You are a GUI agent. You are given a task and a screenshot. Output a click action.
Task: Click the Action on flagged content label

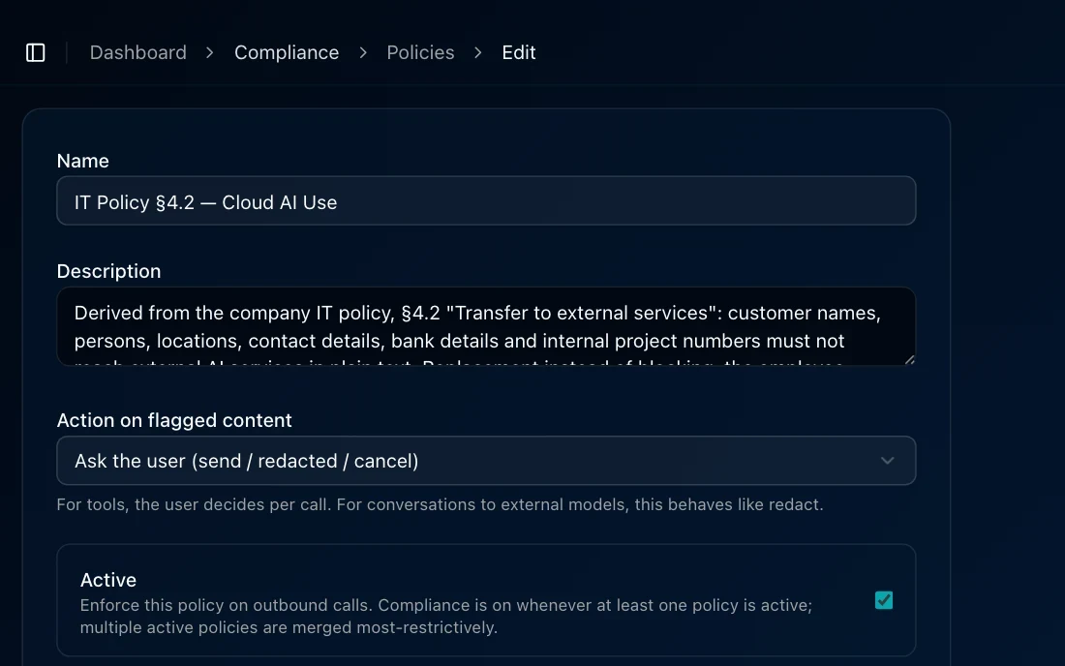pyautogui.click(x=174, y=420)
